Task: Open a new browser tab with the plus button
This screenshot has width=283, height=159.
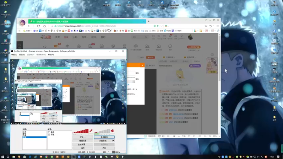Action: point(149,21)
